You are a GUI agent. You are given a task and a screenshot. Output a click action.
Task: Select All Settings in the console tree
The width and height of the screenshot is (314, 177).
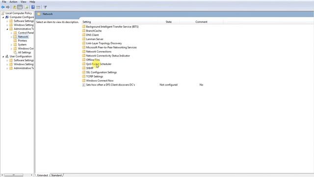25,53
